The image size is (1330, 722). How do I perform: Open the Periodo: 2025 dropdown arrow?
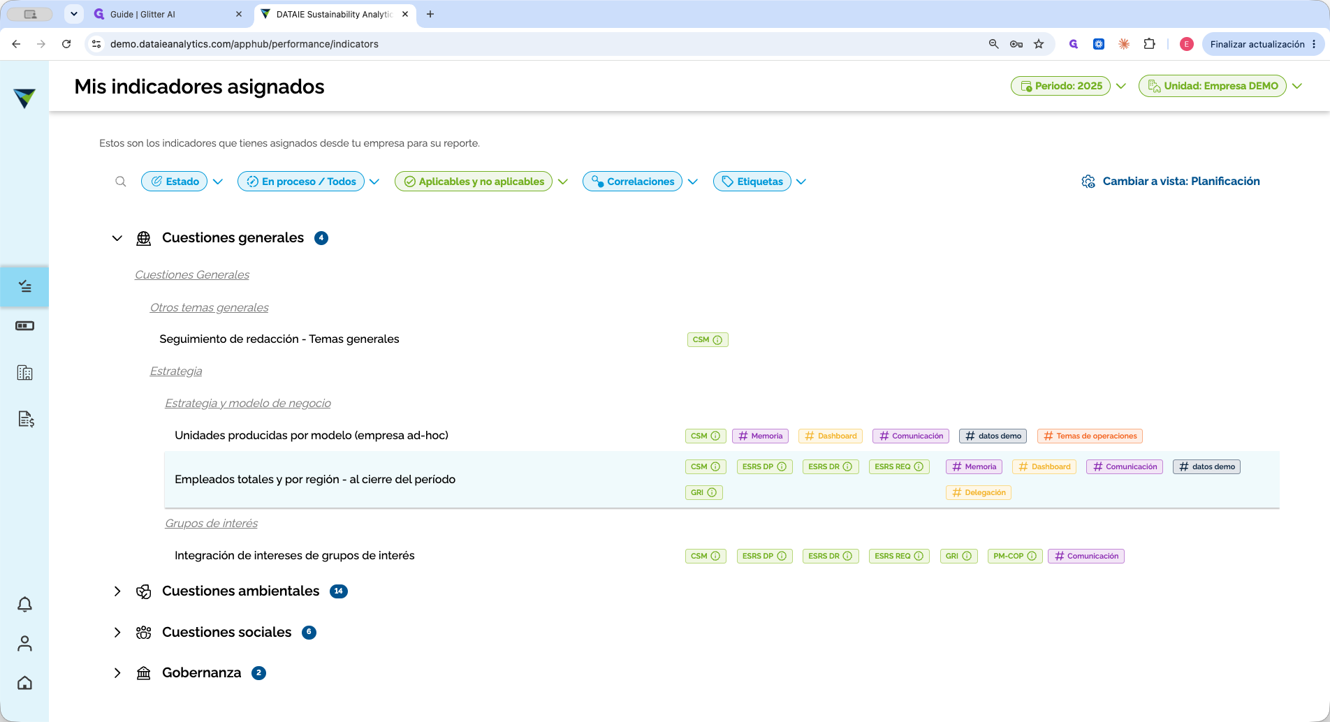click(1121, 86)
